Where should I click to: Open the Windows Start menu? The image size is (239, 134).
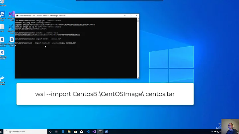point(1,132)
